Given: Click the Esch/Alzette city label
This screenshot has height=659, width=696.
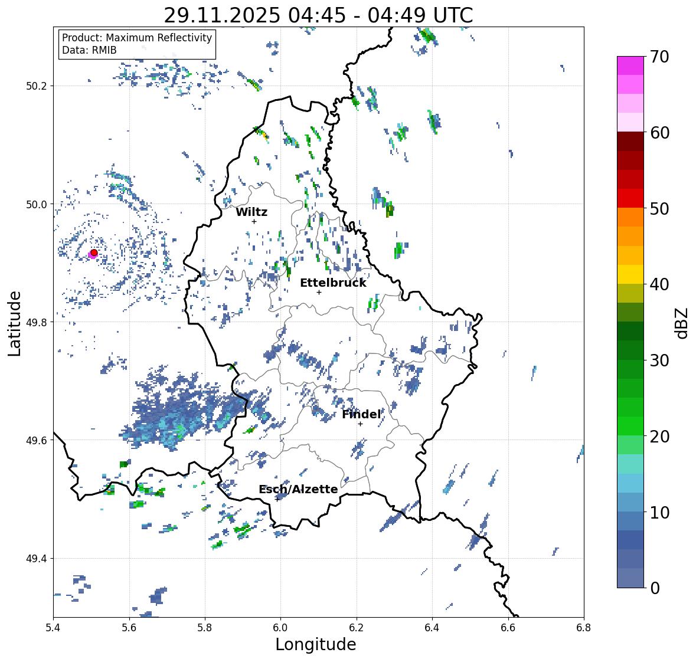Looking at the screenshot, I should tap(298, 489).
